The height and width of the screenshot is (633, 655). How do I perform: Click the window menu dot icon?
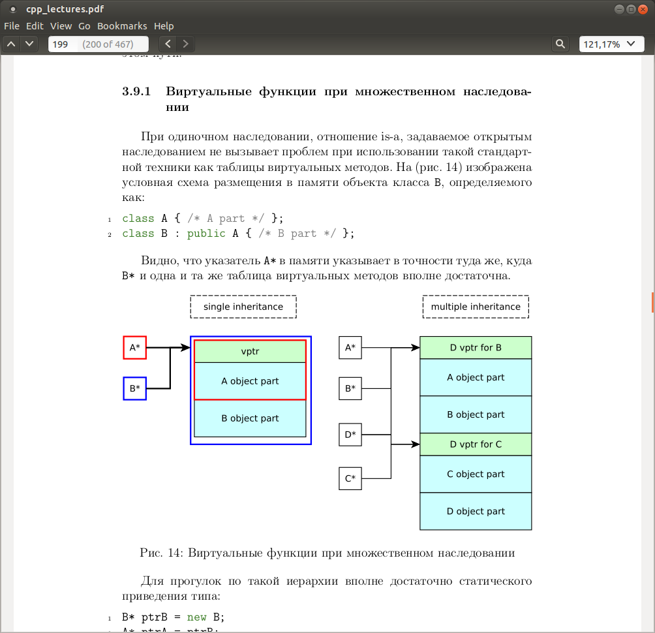point(13,9)
